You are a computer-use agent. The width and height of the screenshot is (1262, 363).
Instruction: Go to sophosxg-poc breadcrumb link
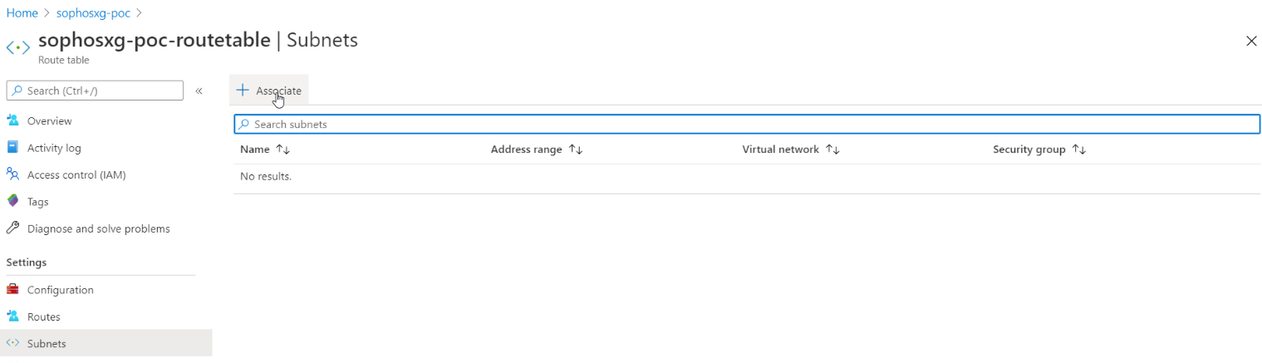coord(91,13)
